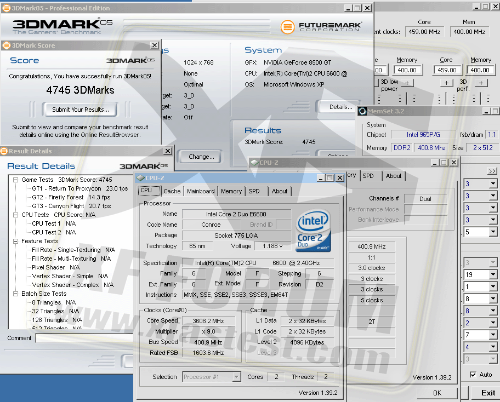Image resolution: width=500 pixels, height=402 pixels.
Task: Click the >> expand button in MemSet
Action: pos(492,171)
